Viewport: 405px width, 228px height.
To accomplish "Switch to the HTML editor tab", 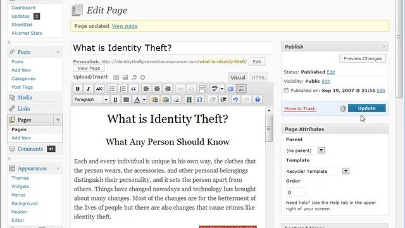I will (258, 77).
